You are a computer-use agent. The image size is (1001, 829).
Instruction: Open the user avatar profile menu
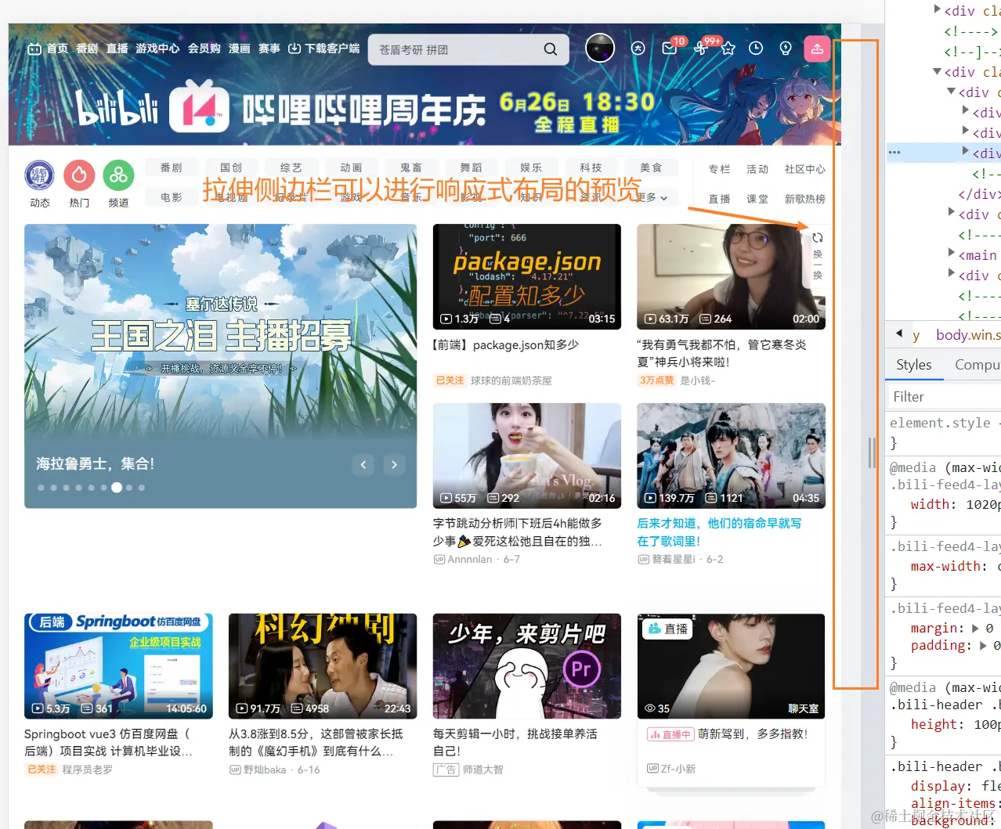[600, 49]
